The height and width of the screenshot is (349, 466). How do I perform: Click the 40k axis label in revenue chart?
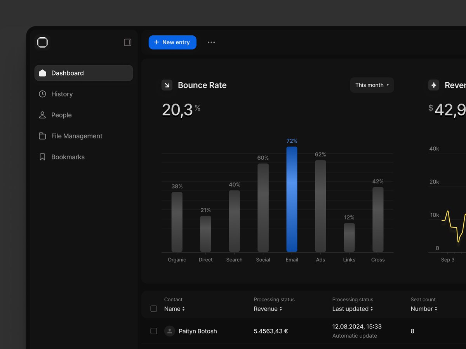tap(434, 149)
